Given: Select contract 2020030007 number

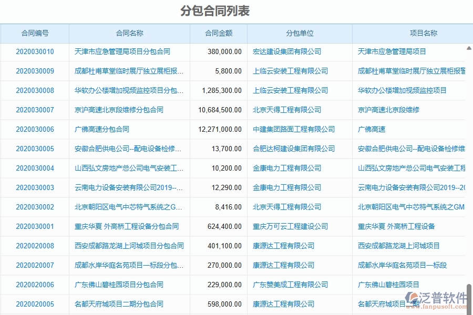Looking at the screenshot, I should click(x=34, y=110).
